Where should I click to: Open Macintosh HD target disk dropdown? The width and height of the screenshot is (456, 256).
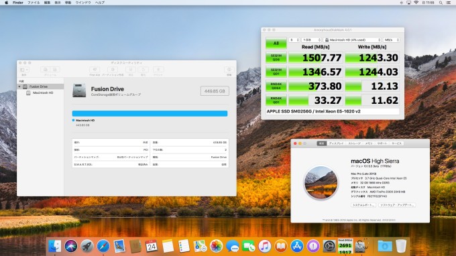click(352, 40)
